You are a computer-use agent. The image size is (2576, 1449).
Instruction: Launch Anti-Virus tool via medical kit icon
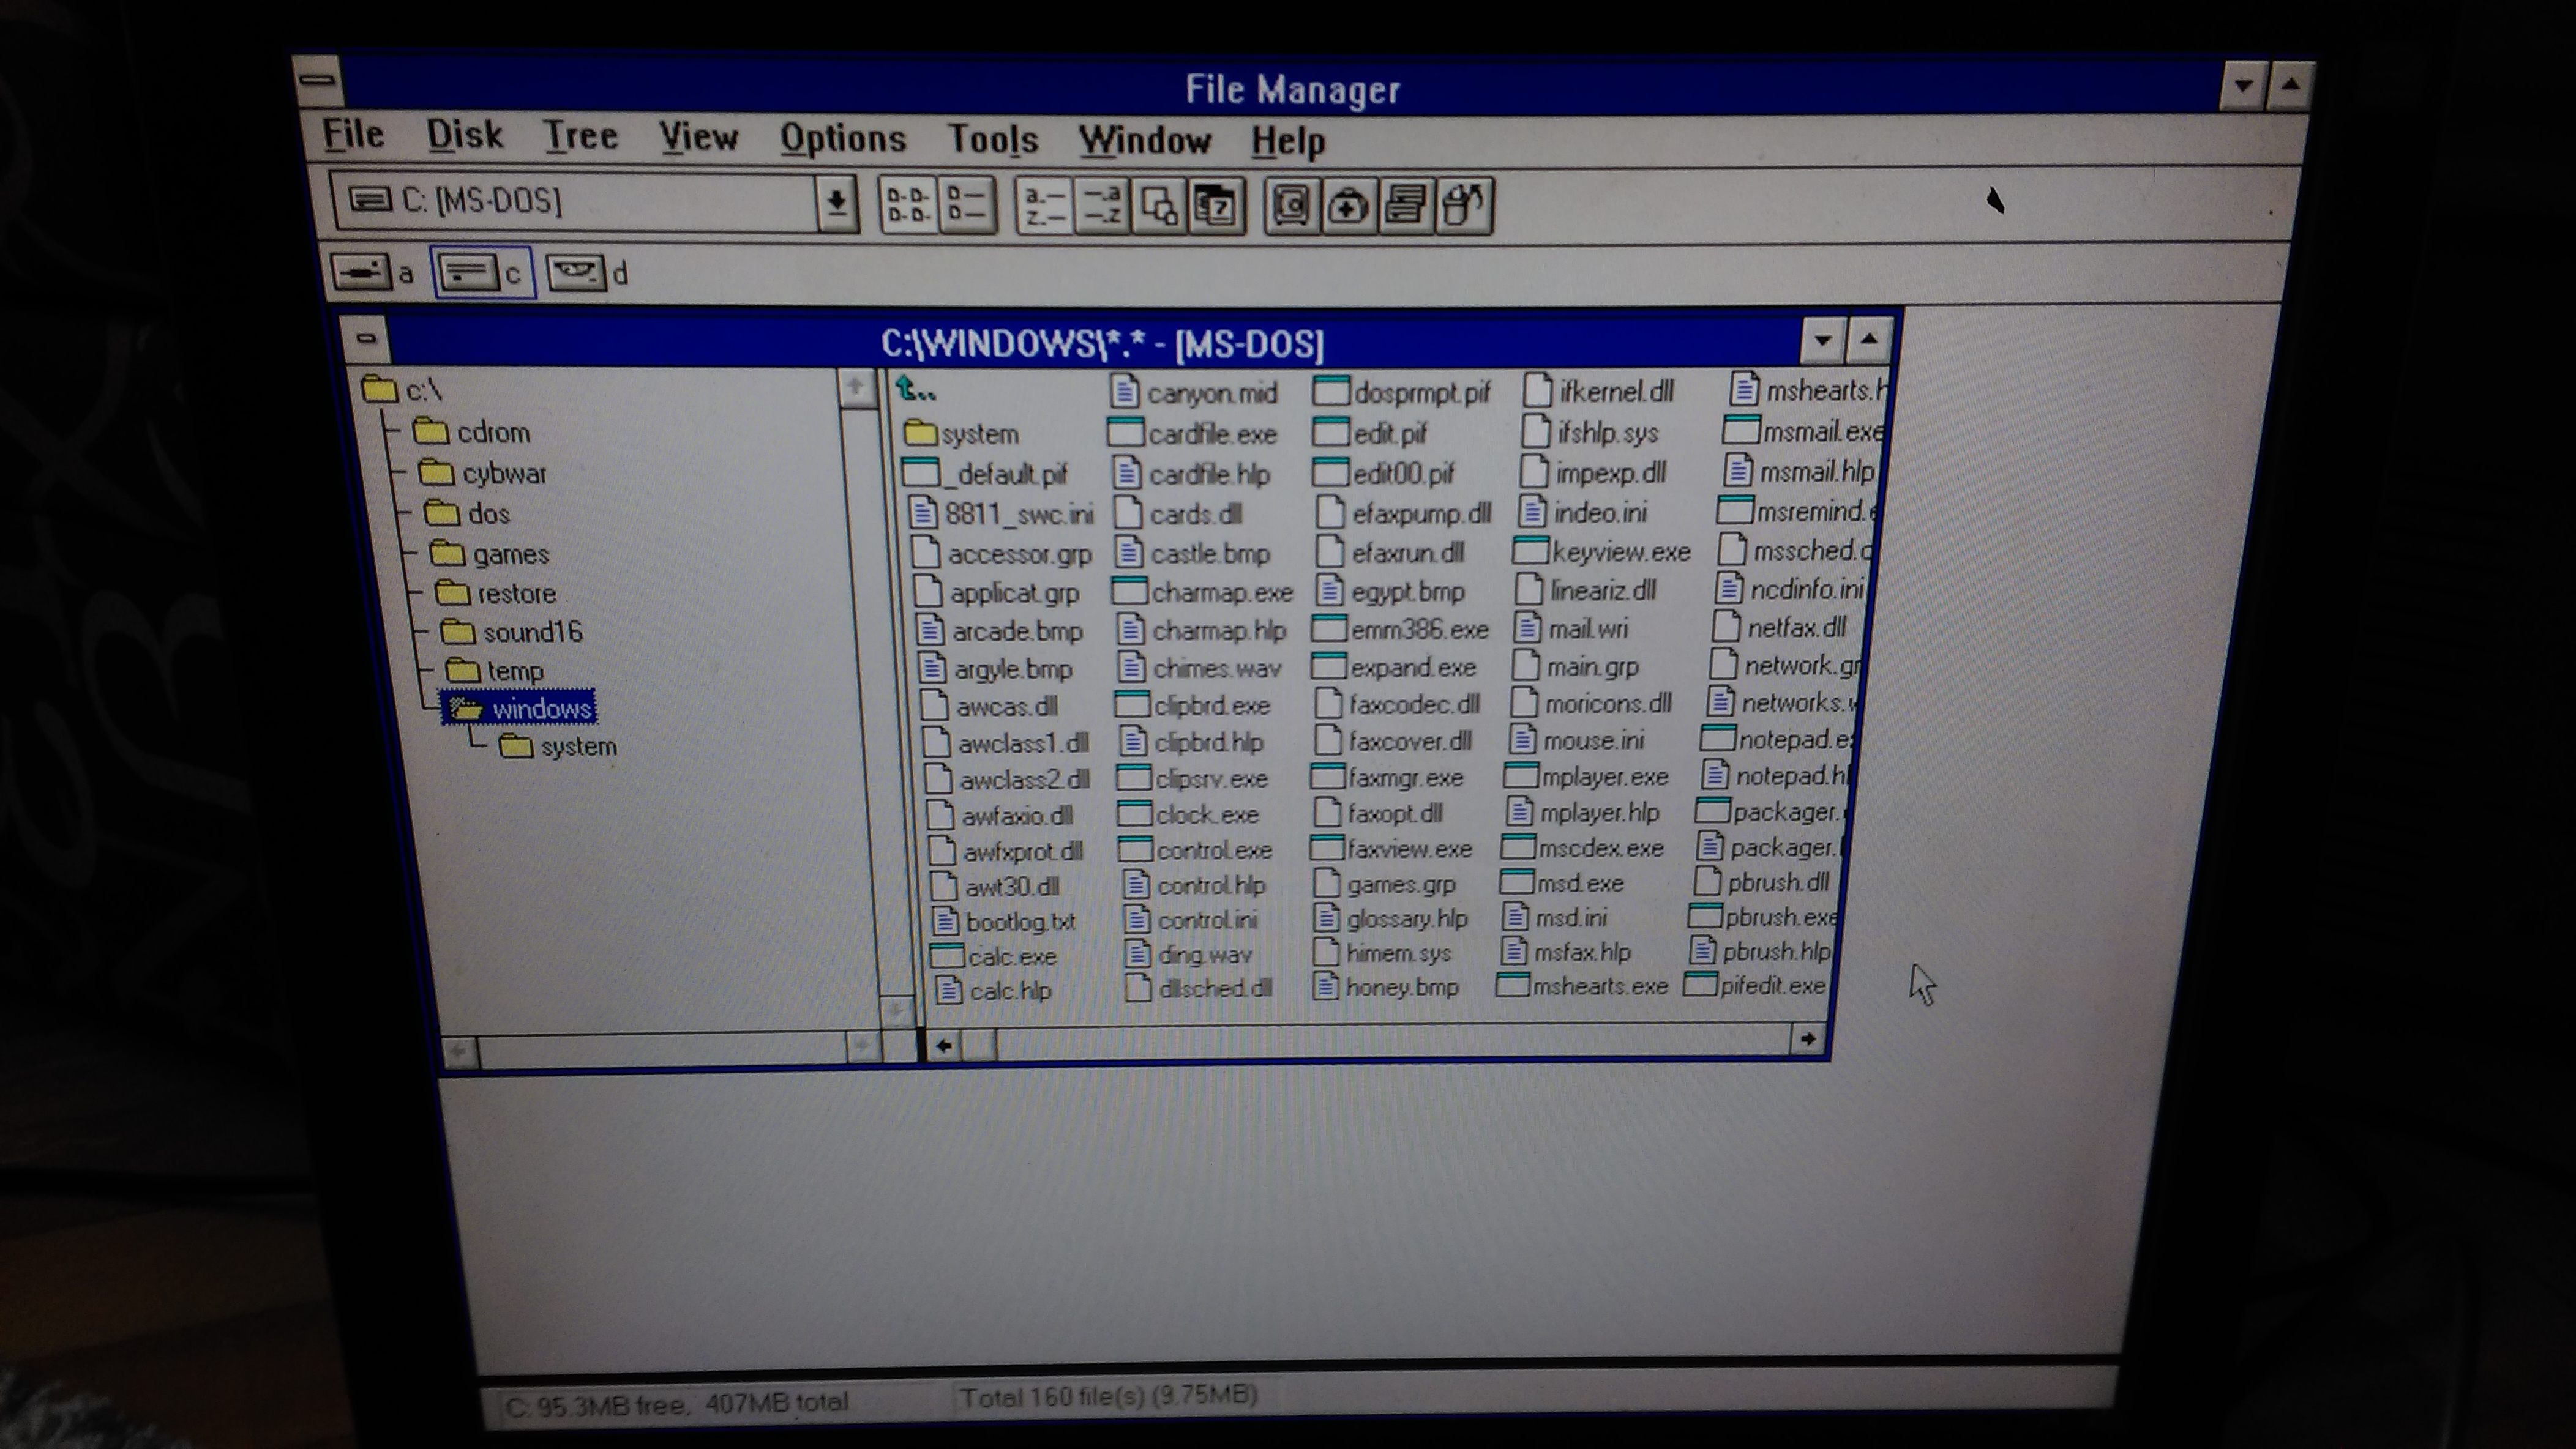(x=1348, y=207)
